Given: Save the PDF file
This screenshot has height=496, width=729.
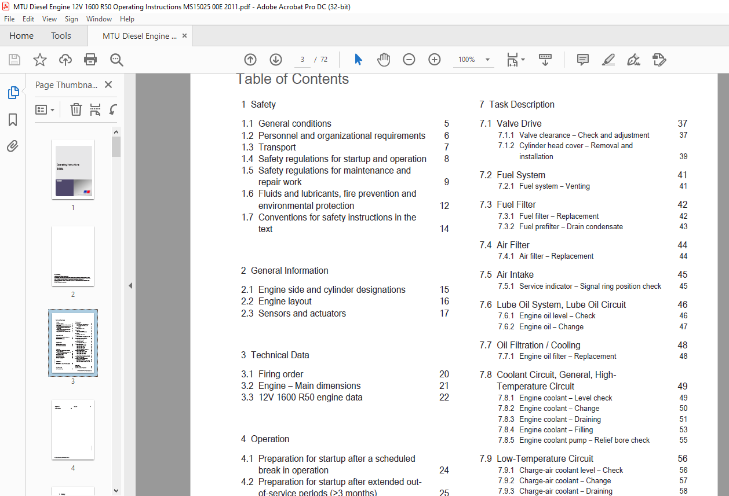Looking at the screenshot, I should [x=14, y=60].
